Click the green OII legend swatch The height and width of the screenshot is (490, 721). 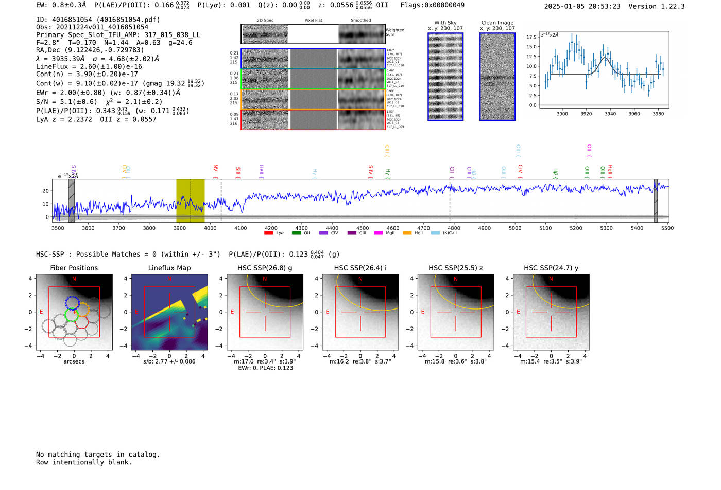coord(296,233)
